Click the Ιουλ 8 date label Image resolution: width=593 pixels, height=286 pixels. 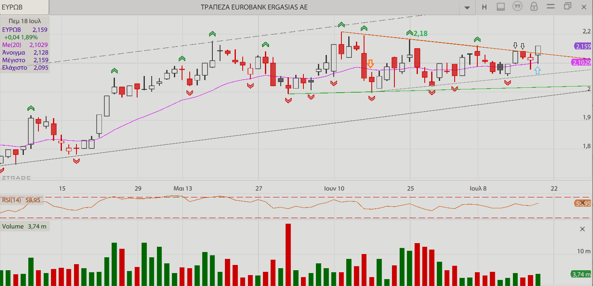point(478,188)
